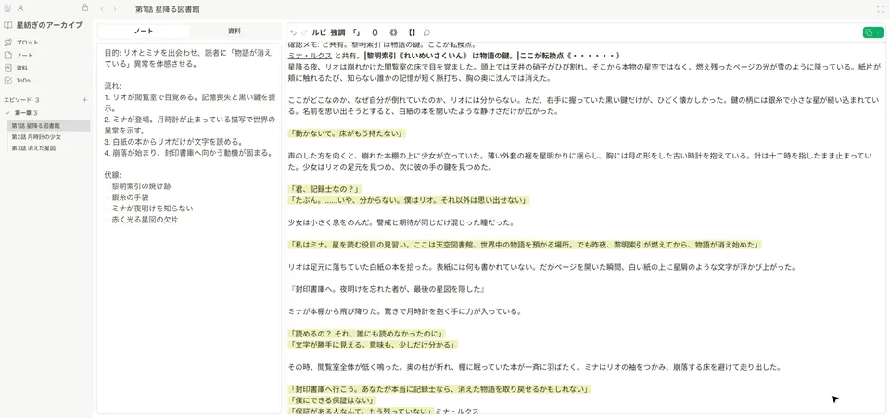Image resolution: width=890 pixels, height=418 pixels.
Task: Open the user account icon
Action: 20,8
